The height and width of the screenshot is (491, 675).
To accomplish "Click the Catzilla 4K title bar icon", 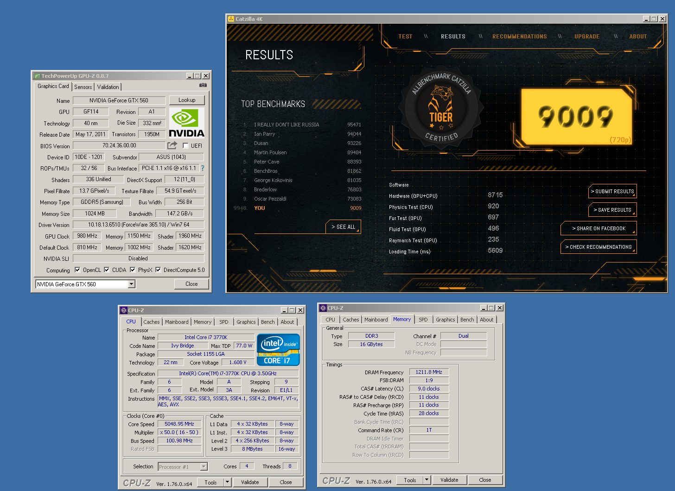I will 231,19.
